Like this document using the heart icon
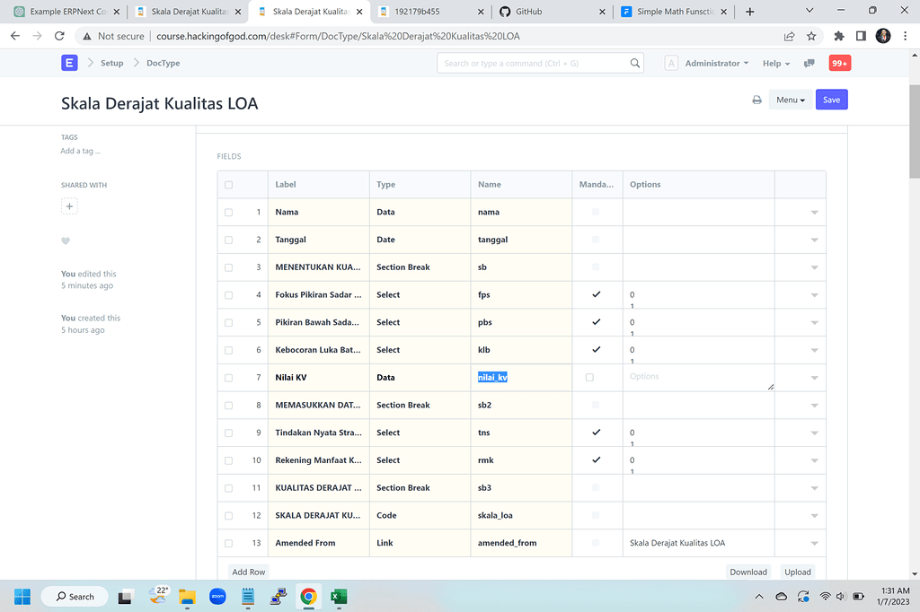 click(65, 240)
